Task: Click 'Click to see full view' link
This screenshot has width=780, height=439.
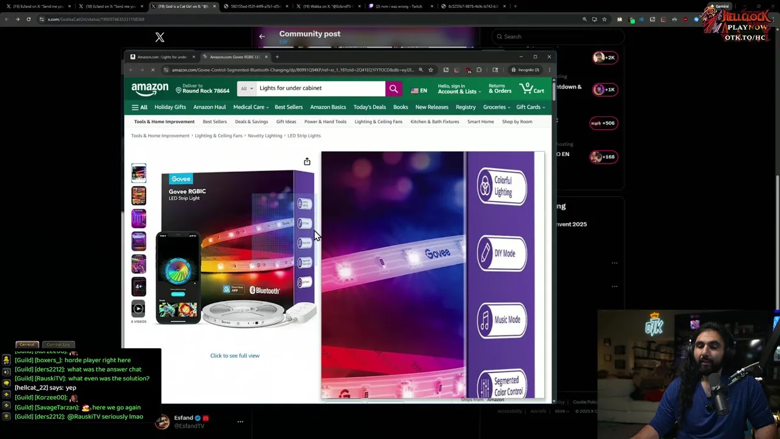Action: click(x=235, y=355)
